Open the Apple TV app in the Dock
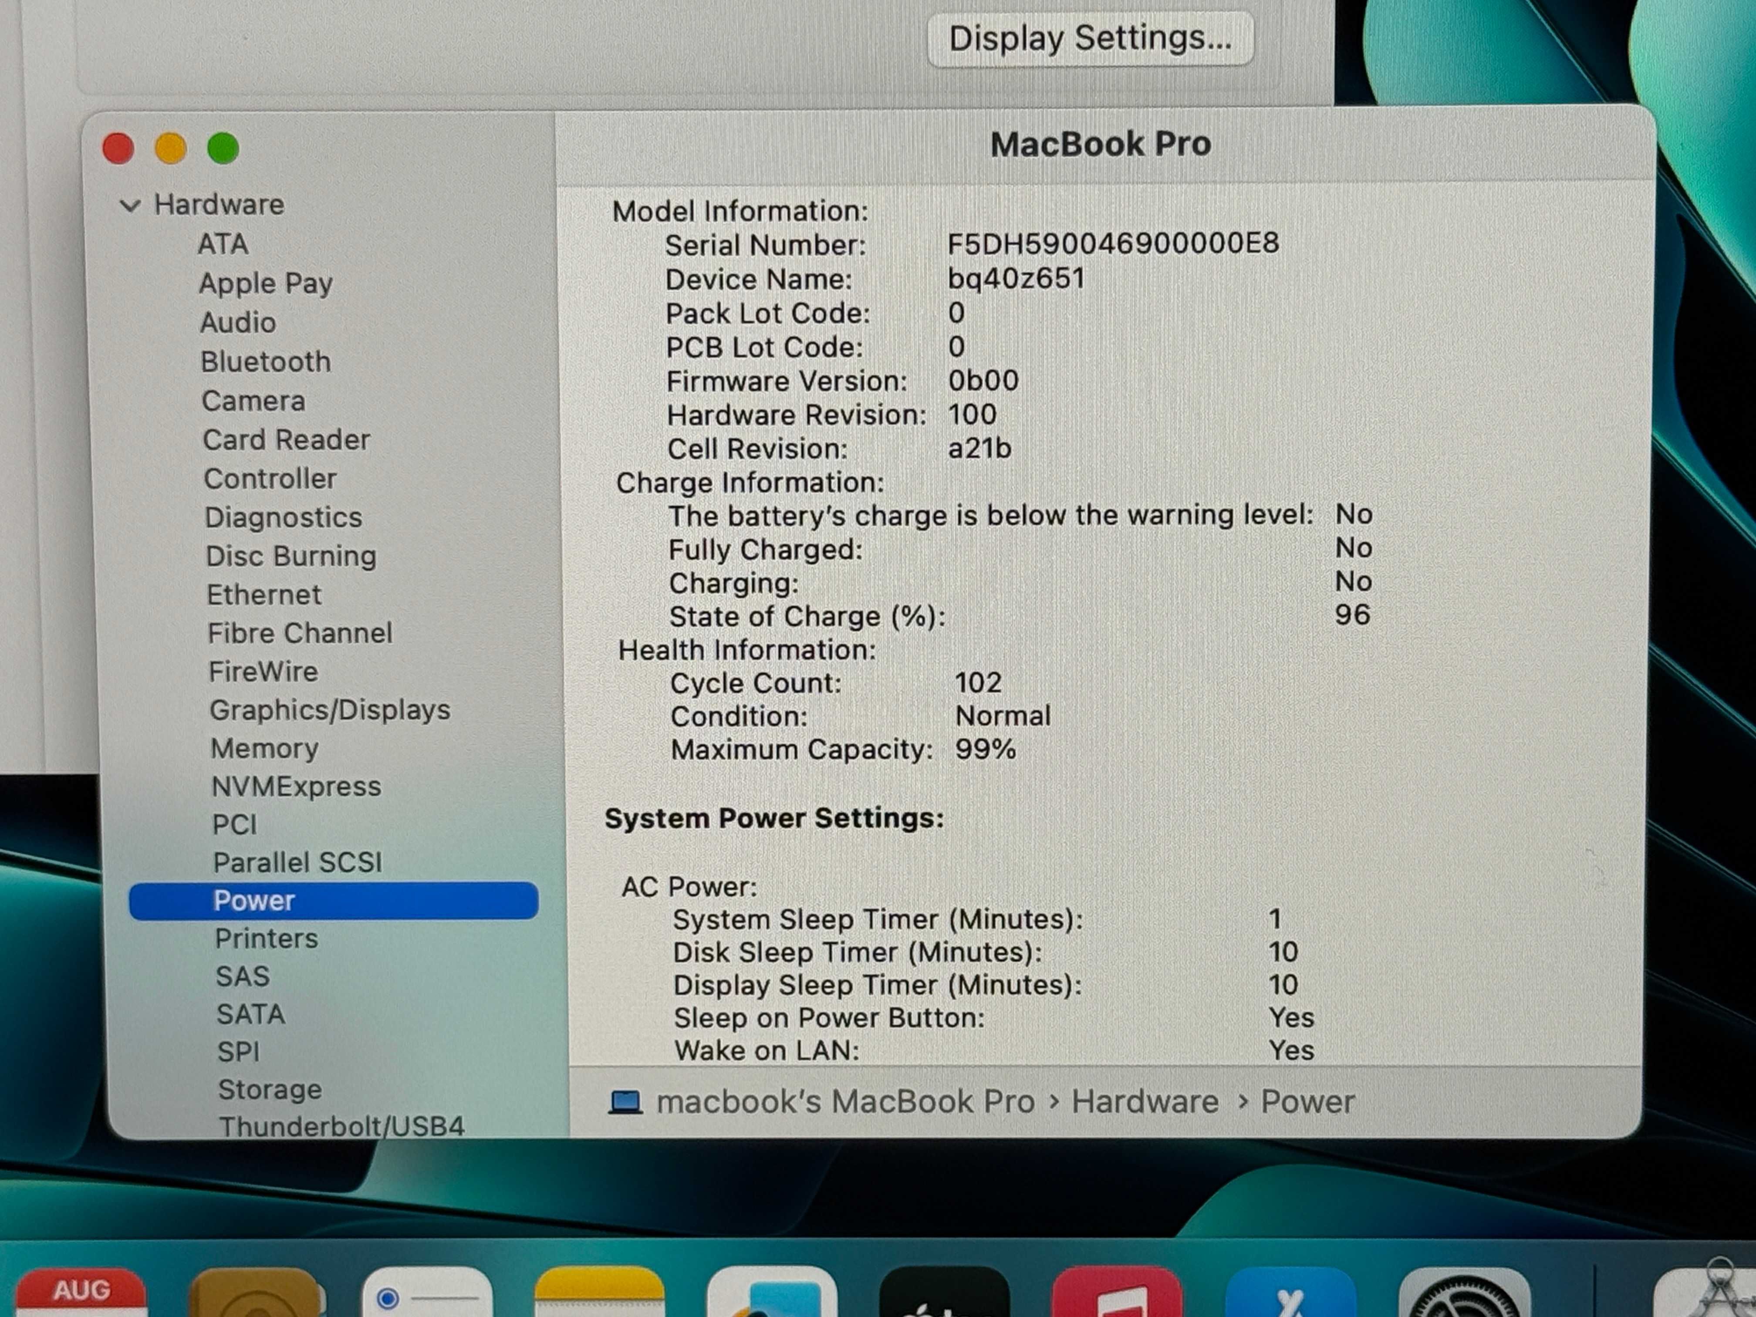 (944, 1292)
